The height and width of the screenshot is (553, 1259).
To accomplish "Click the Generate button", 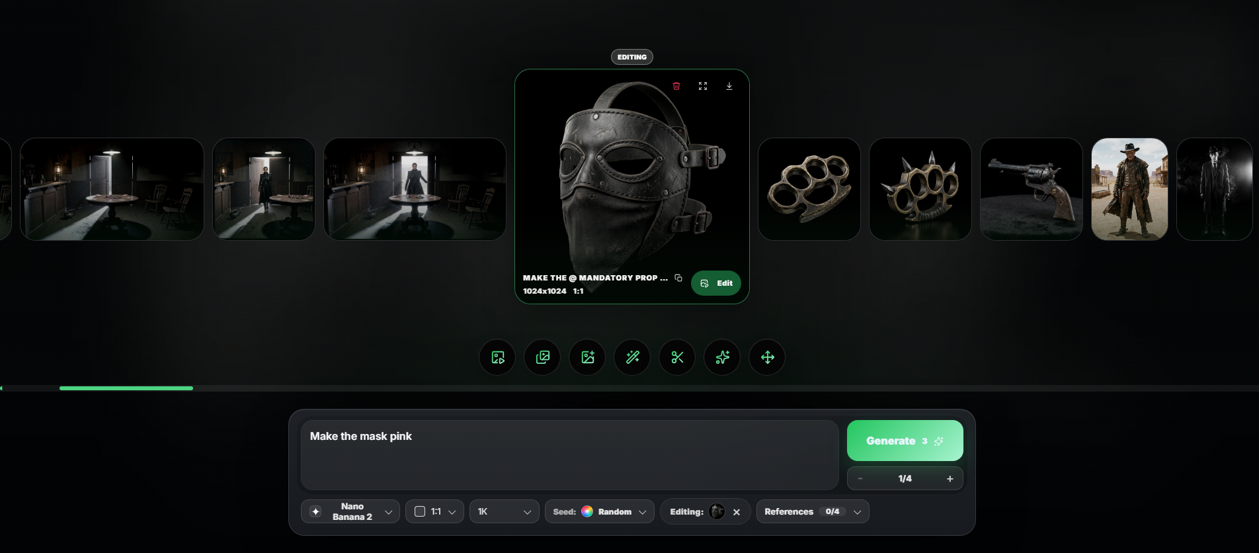I will (905, 441).
